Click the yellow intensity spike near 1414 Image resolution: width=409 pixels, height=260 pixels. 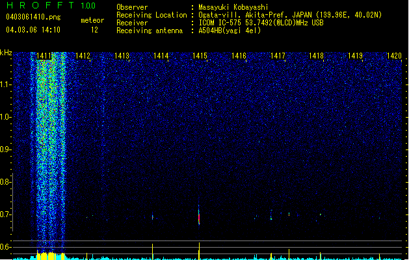pyautogui.click(x=153, y=252)
